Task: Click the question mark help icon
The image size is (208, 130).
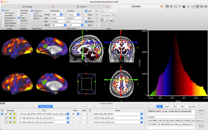Action: (x=171, y=6)
